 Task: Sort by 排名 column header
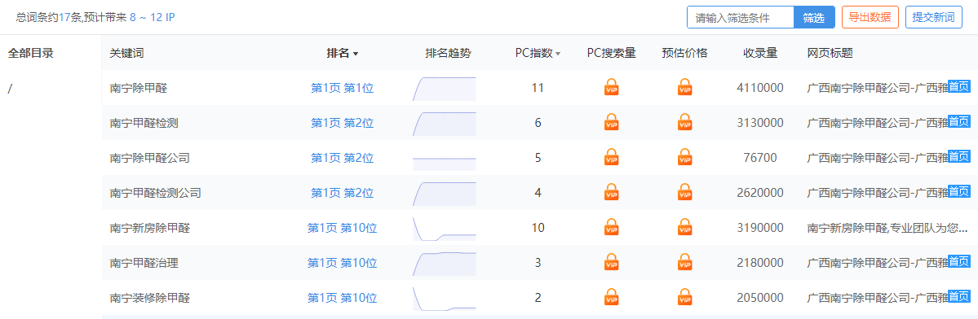click(343, 54)
